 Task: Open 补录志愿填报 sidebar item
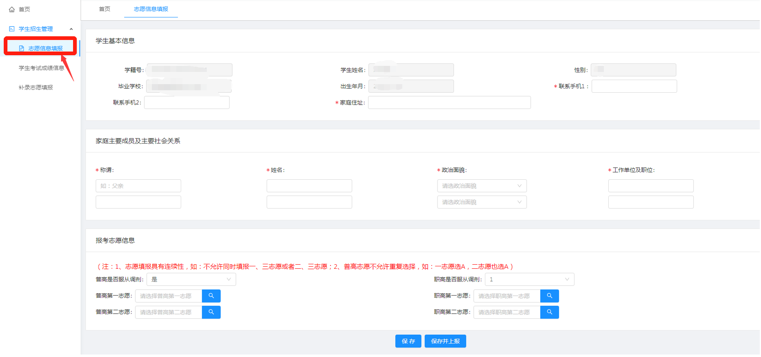click(36, 87)
